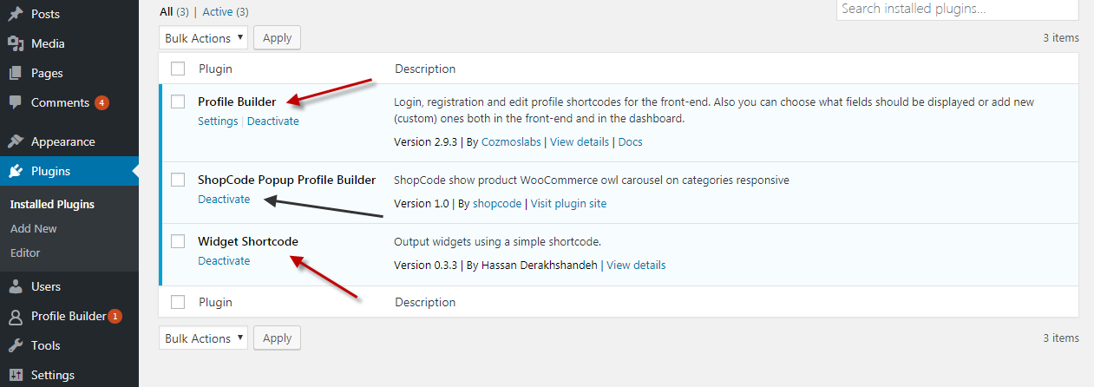The width and height of the screenshot is (1094, 387).
Task: Open Media via its sidebar icon
Action: pyautogui.click(x=16, y=43)
